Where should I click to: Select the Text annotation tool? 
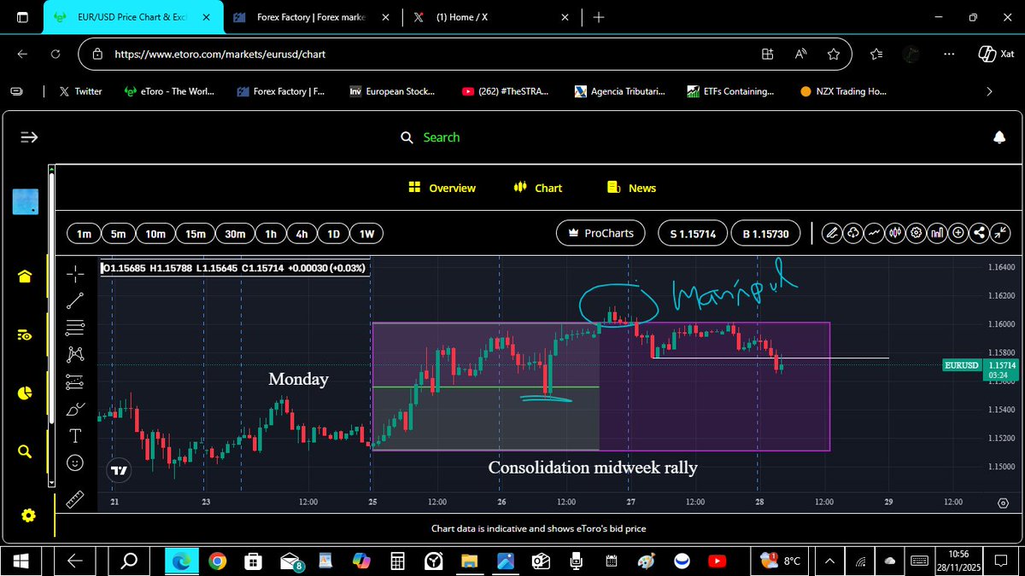click(x=76, y=435)
